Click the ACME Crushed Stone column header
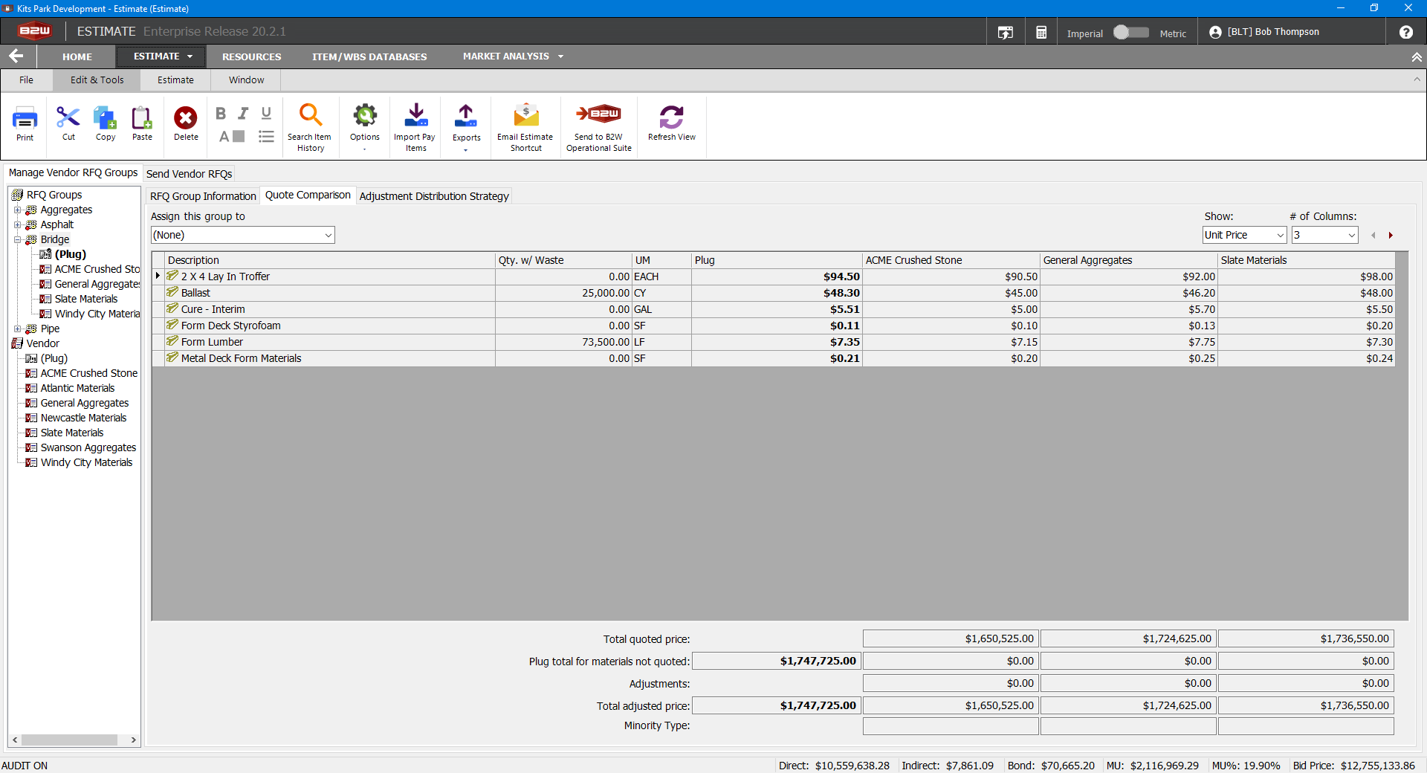The image size is (1427, 773). point(951,260)
